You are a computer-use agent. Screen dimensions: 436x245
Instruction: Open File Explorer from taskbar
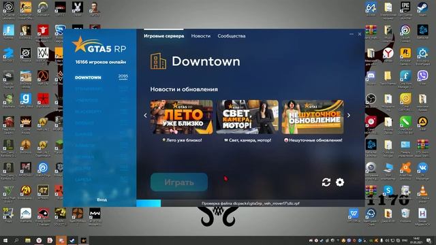click(x=27, y=240)
